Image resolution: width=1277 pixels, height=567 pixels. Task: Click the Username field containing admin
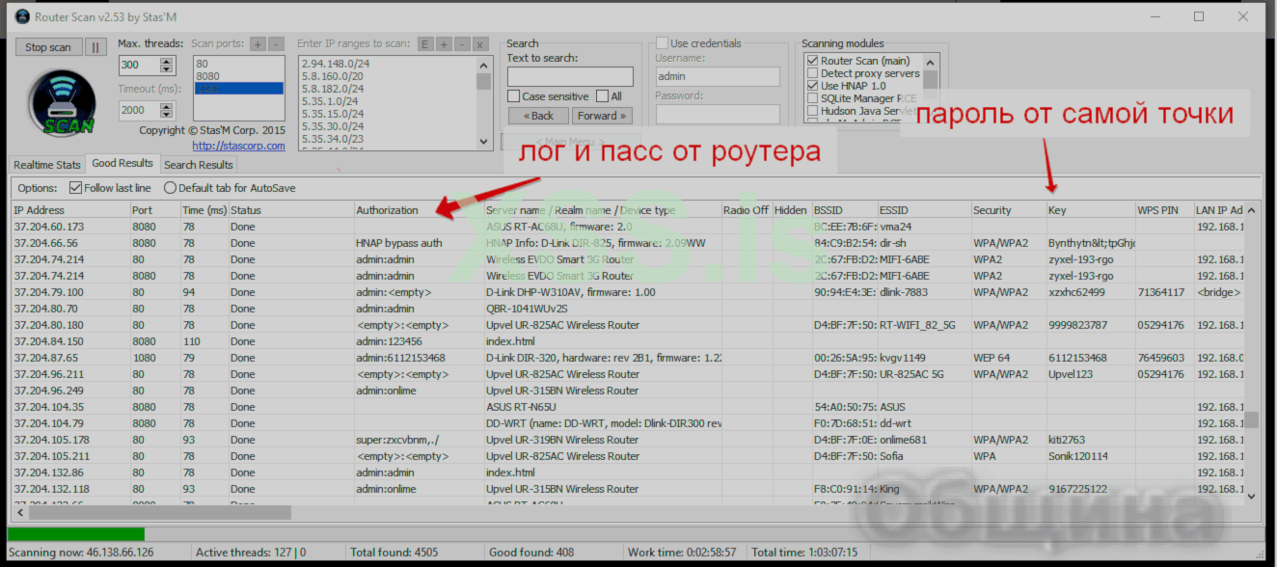[717, 76]
